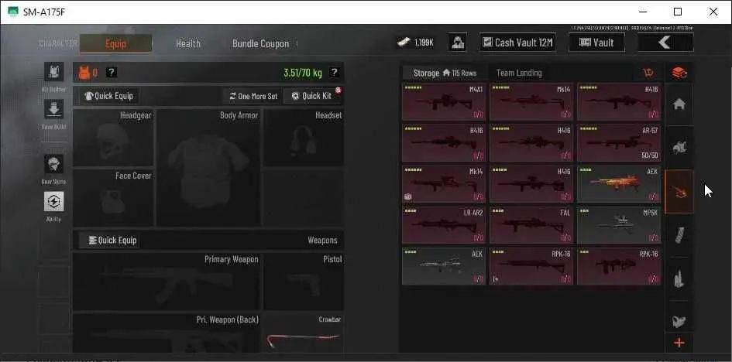Switch to the Team Landing tab
732x362 pixels.
(519, 73)
